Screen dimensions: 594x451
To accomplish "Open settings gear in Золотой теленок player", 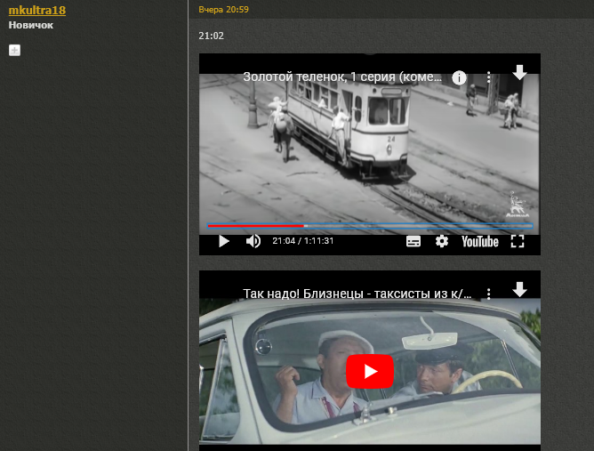I will (x=442, y=241).
